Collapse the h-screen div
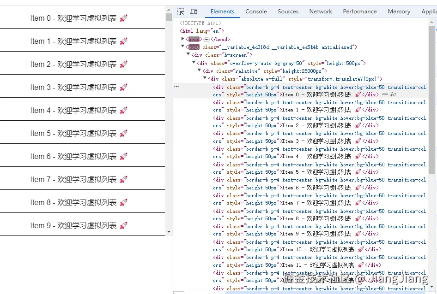 [188, 55]
